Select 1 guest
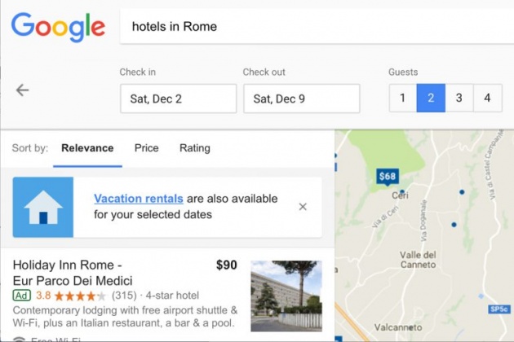This screenshot has width=514, height=342. click(402, 99)
